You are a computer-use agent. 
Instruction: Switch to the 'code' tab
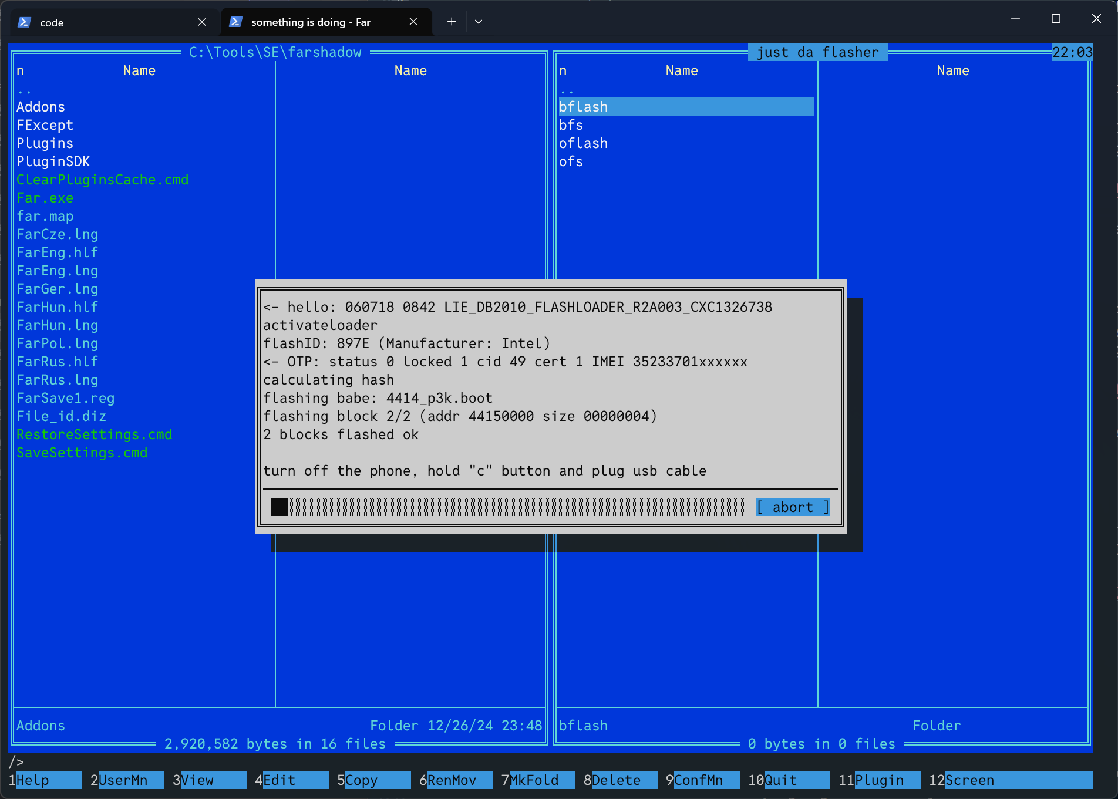pos(115,22)
